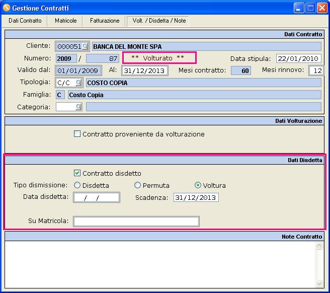The width and height of the screenshot is (330, 293).
Task: Click the Mesi contratto field showing 60
Action: click(241, 70)
